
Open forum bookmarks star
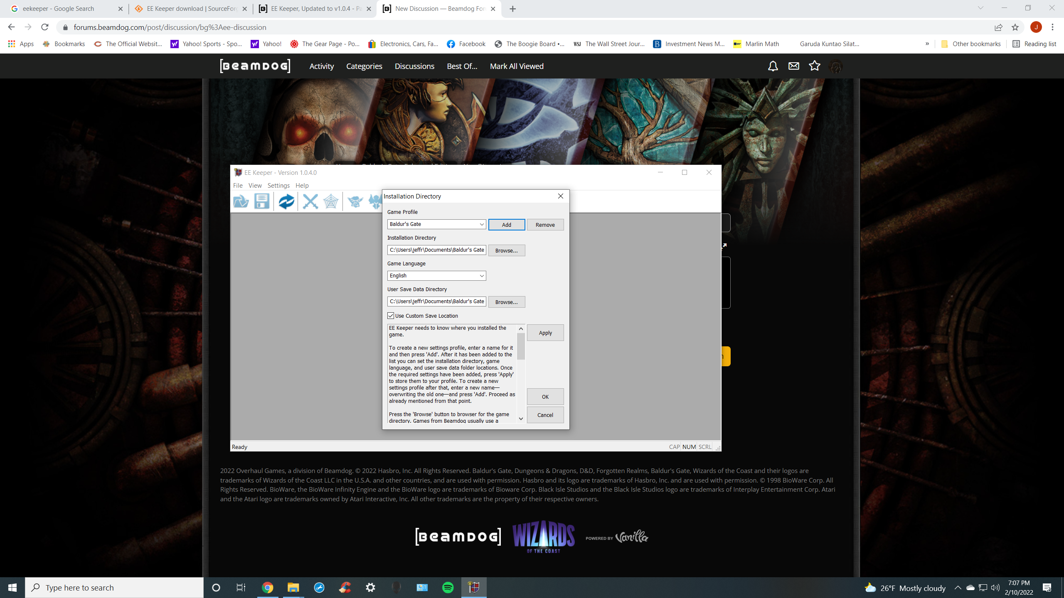click(814, 66)
